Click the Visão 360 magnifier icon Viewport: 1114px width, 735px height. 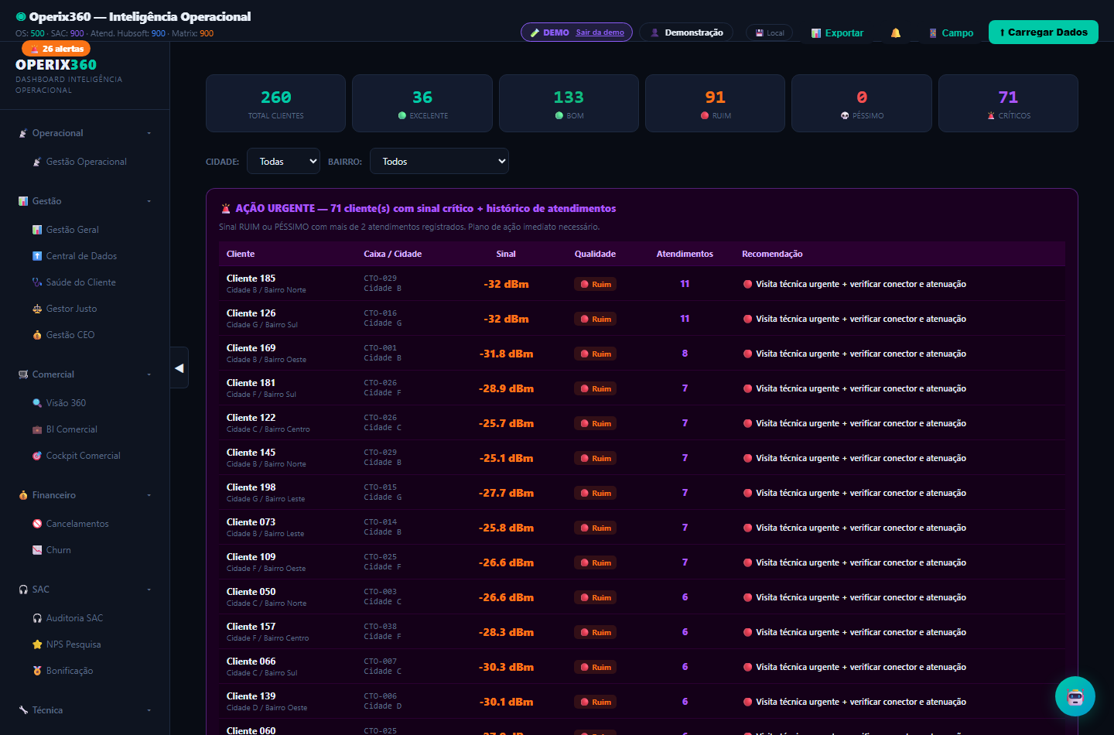37,403
